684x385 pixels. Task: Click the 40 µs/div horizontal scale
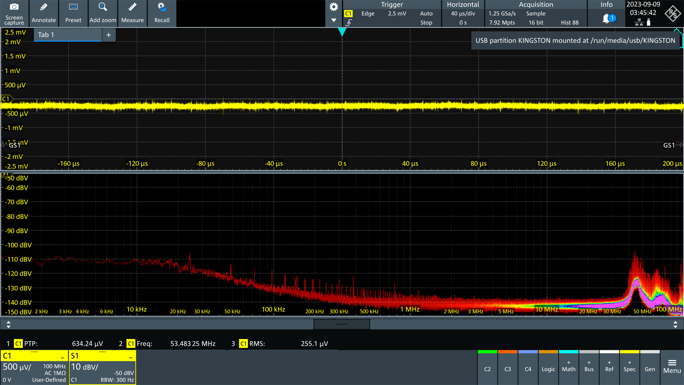(463, 13)
